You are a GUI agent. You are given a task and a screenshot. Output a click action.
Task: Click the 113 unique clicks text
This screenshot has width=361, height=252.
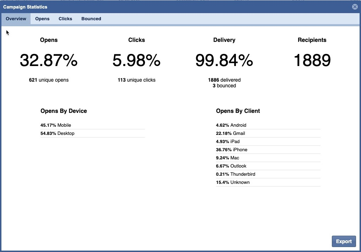(x=136, y=80)
